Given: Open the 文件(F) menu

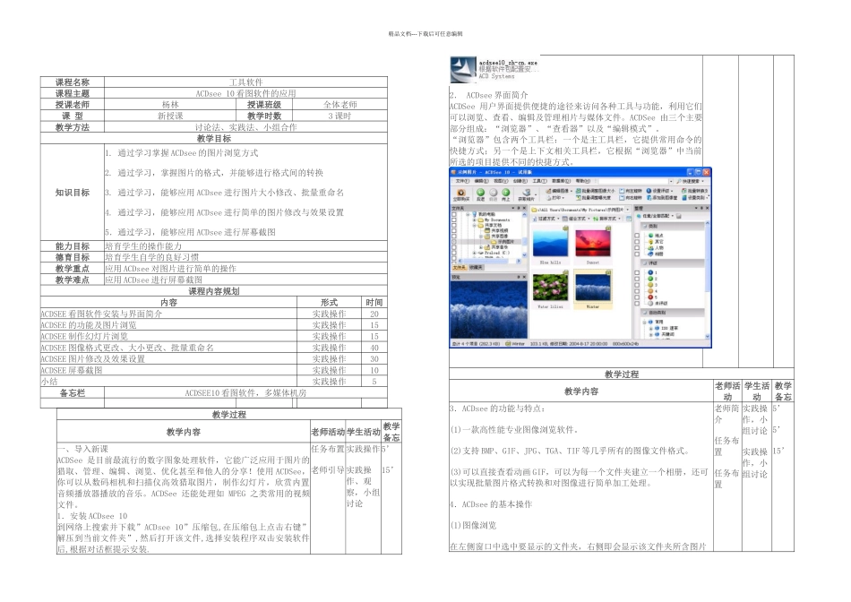Looking at the screenshot, I should click(462, 181).
